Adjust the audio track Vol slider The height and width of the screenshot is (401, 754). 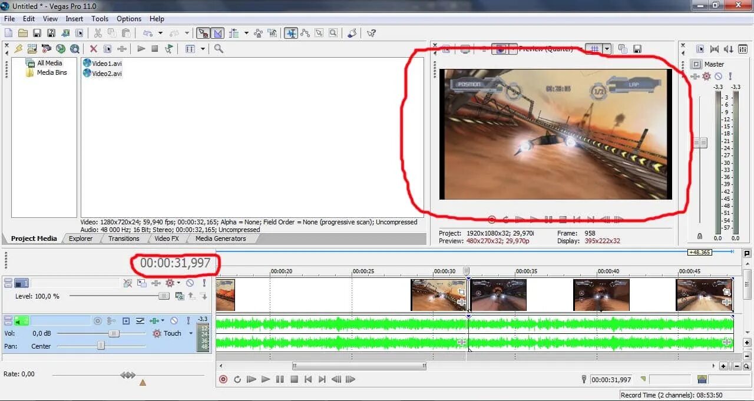pos(114,333)
